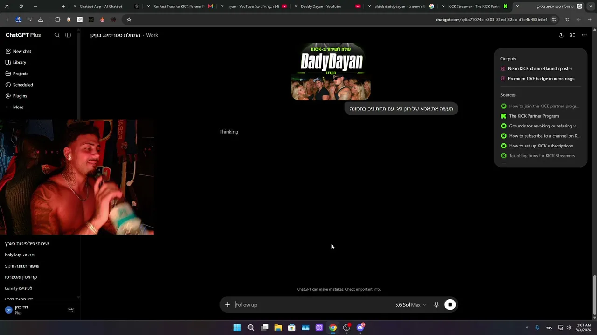Open volume control in system tray

568,328
